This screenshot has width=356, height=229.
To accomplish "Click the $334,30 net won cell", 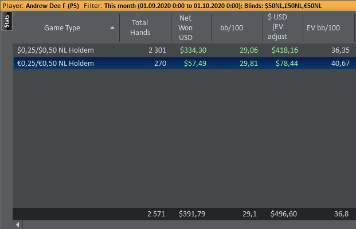I will coord(193,50).
